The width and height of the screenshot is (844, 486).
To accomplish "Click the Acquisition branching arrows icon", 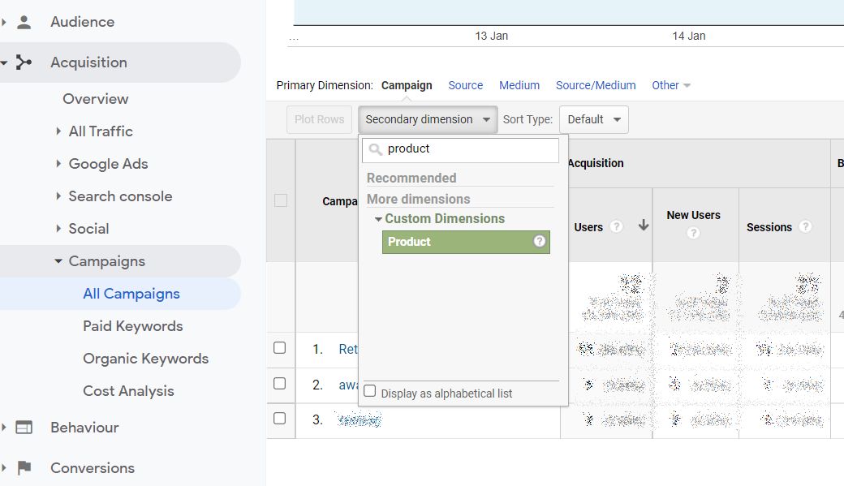I will click(x=24, y=62).
